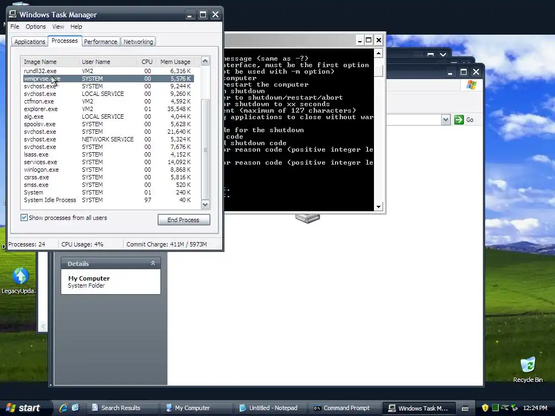Switch to My Computer taskbar button
555x416 pixels.
196,408
